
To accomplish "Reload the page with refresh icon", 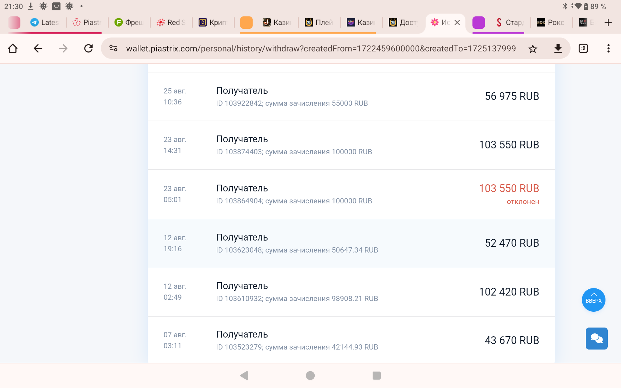I will 88,48.
